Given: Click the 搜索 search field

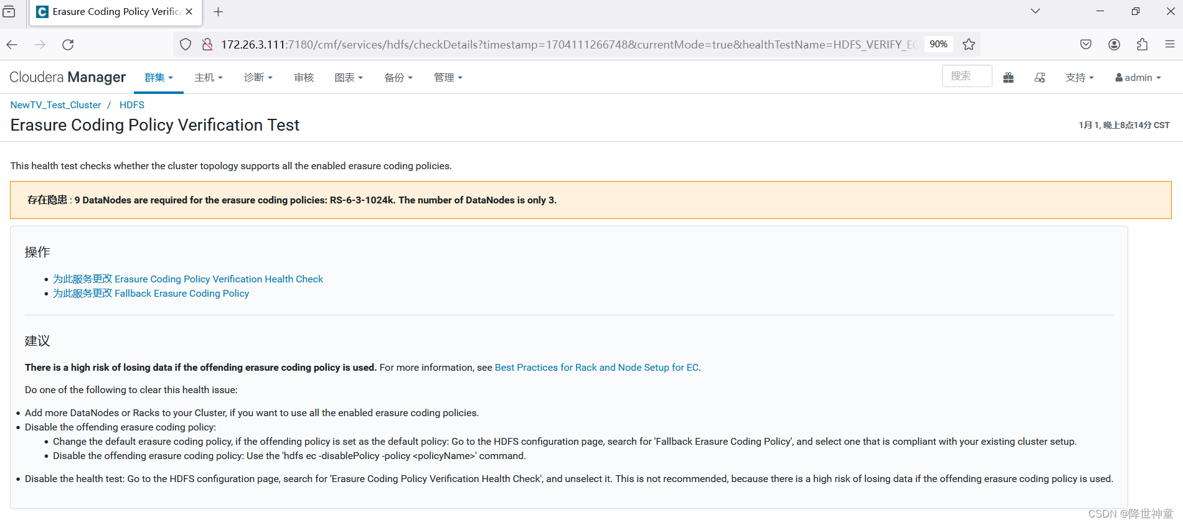Looking at the screenshot, I should pos(967,76).
